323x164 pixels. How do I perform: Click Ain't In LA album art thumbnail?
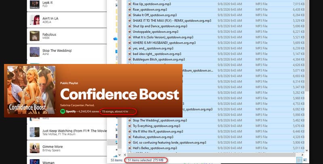click(34, 20)
